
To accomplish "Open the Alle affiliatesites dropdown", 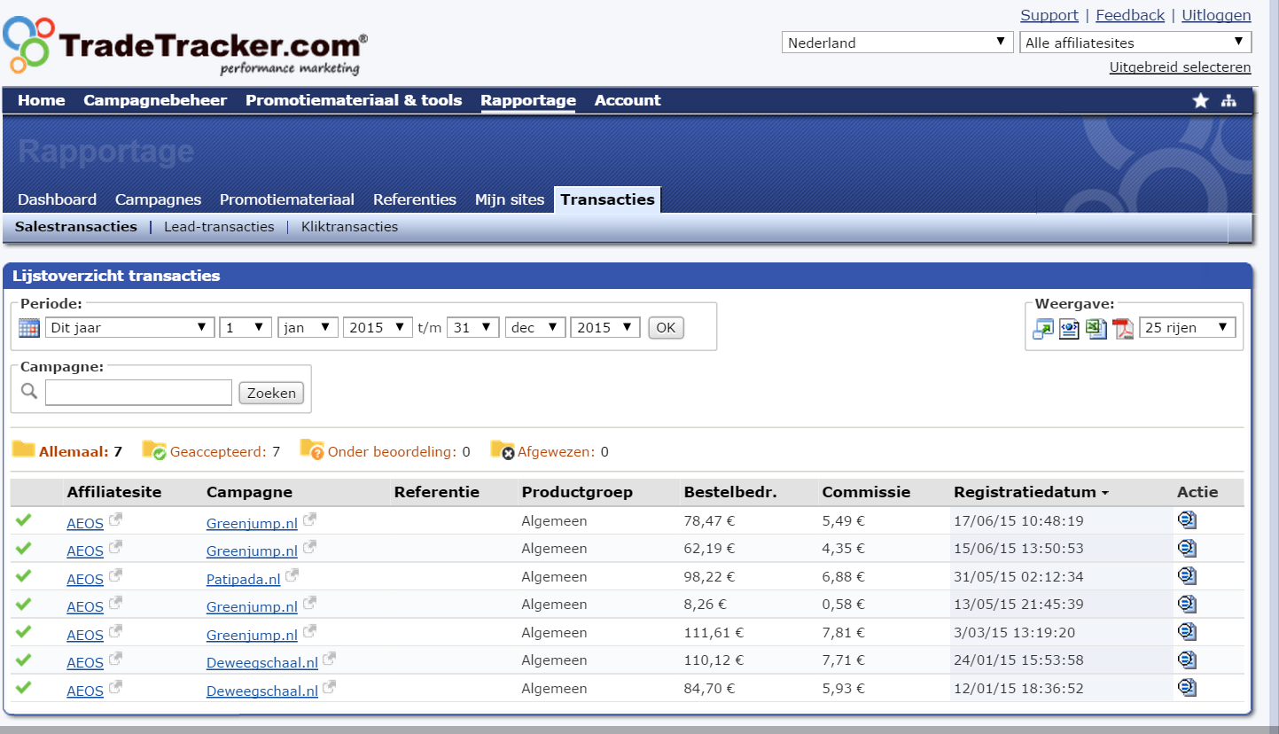I will (1135, 43).
